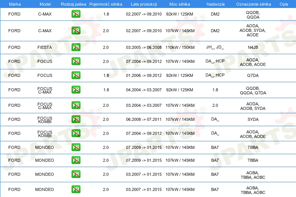The width and height of the screenshot is (296, 197).
Task: Select the 1.8 engine capacity in the Q7DA row
Action: pos(106,75)
